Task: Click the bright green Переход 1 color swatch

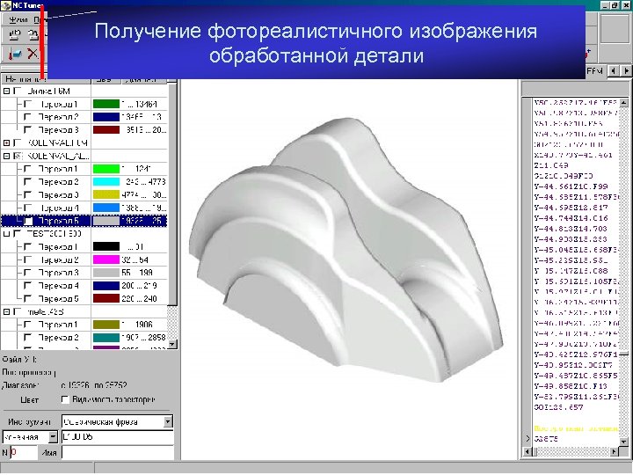Action: 106,169
